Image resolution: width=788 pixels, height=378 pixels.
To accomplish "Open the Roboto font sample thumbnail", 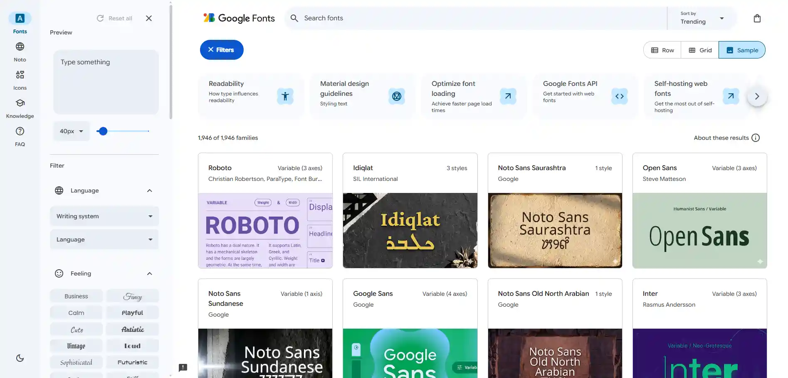I will 265,231.
